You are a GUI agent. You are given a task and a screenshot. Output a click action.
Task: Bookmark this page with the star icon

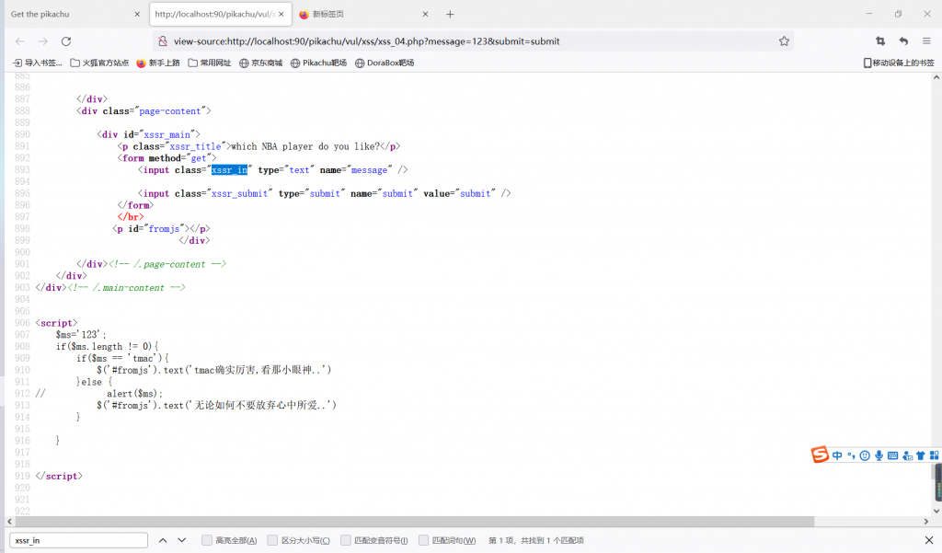pyautogui.click(x=784, y=41)
